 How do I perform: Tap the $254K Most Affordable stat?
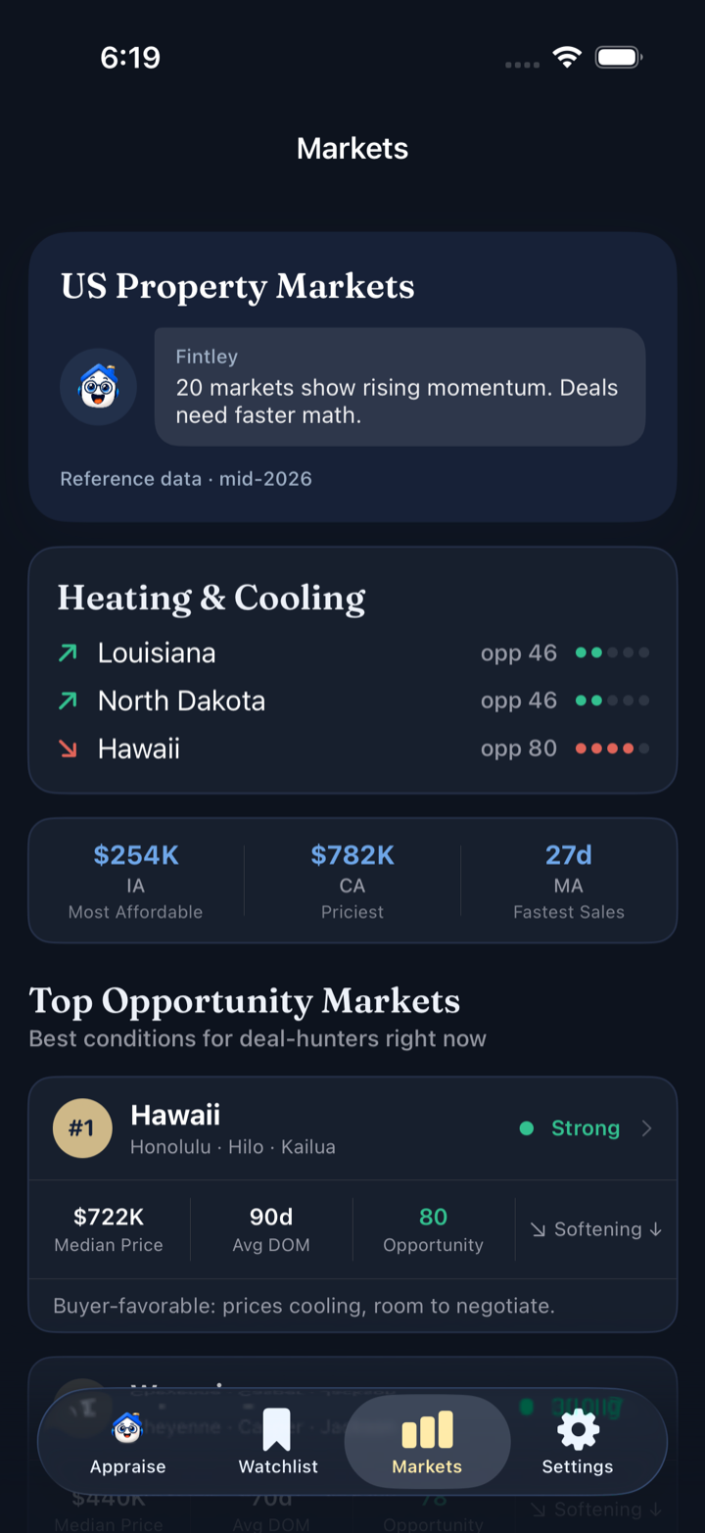(136, 882)
